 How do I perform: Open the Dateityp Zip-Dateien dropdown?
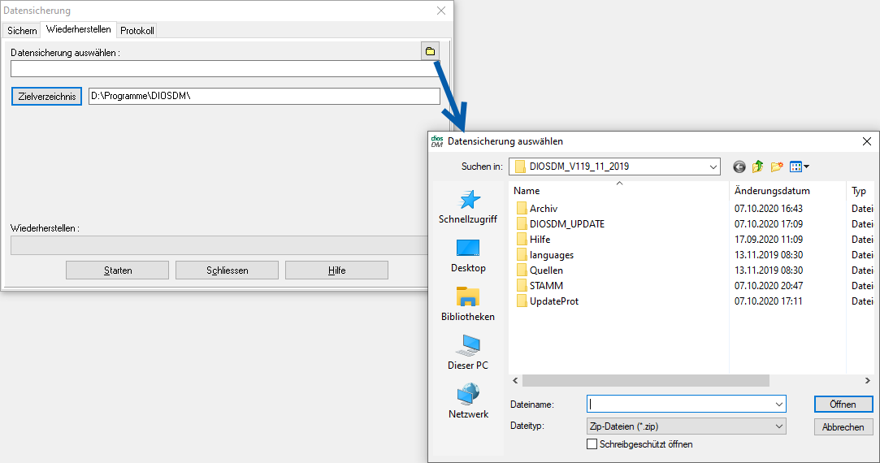coord(778,426)
